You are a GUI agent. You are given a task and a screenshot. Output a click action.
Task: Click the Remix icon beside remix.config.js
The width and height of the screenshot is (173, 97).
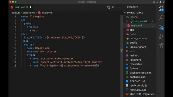pos(127,86)
